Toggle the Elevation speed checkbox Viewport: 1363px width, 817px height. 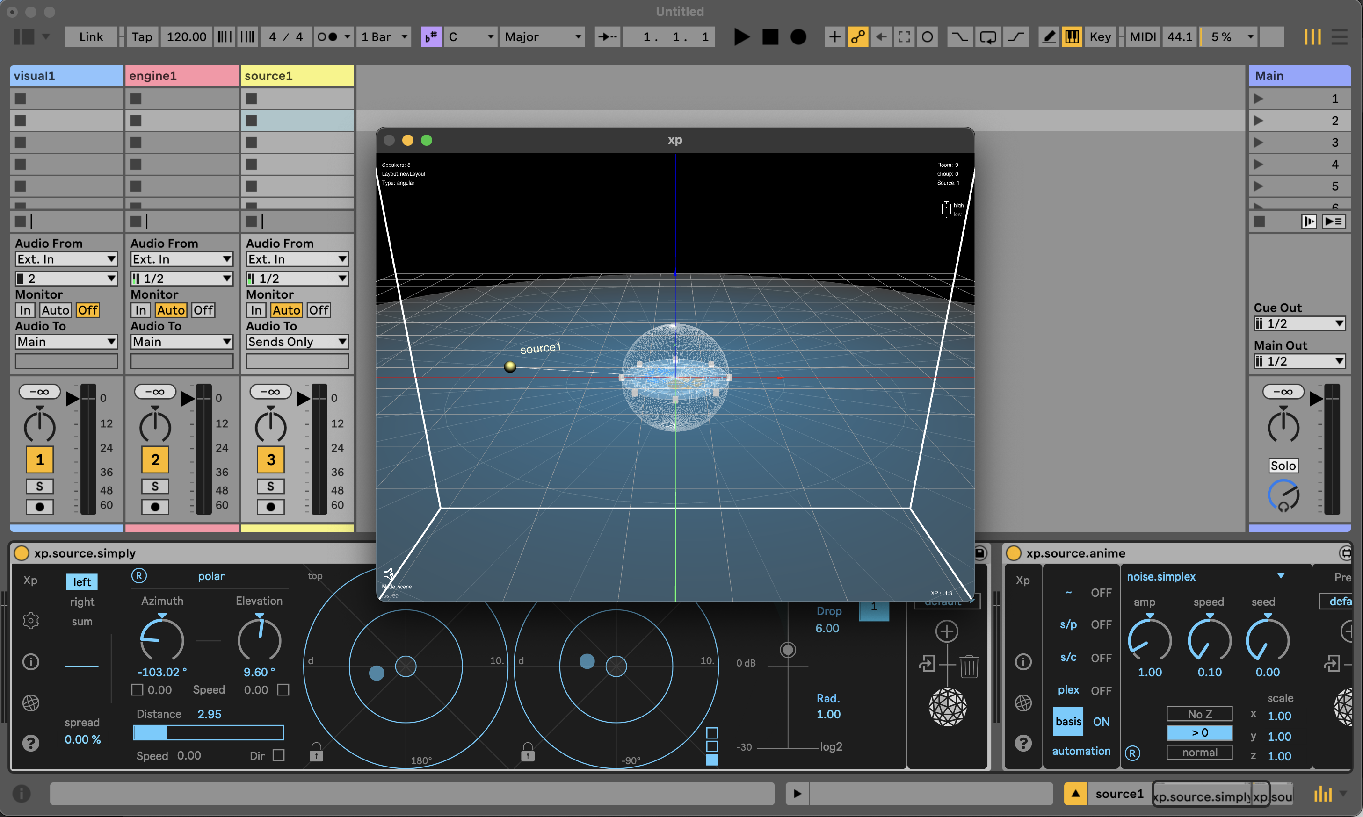coord(283,690)
